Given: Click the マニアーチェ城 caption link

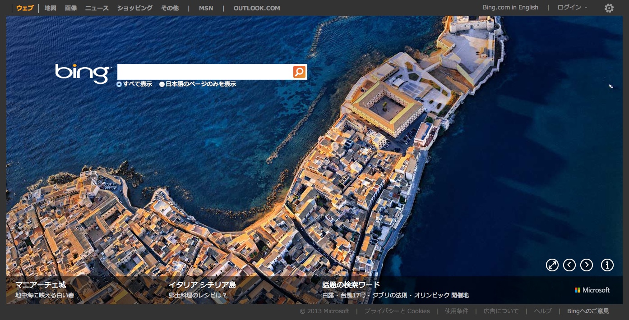Looking at the screenshot, I should click(41, 285).
